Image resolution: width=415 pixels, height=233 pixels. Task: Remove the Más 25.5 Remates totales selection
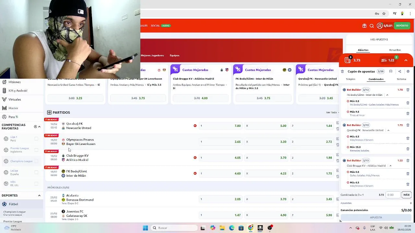pos(408,149)
